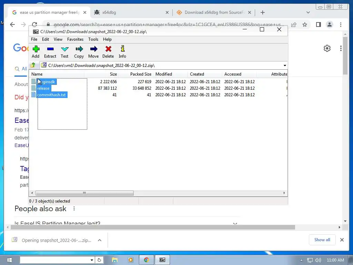Open the Google page three-dot options
Screen dimensions: 353x265
[341, 48]
